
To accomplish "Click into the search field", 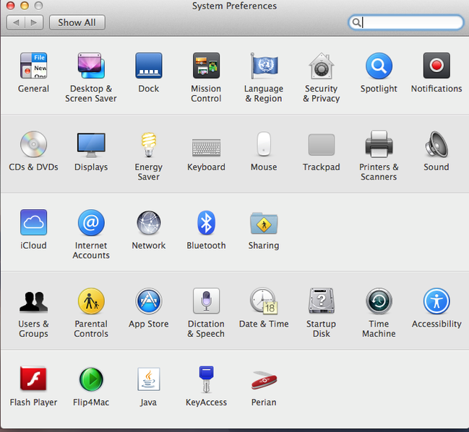I will (412, 22).
